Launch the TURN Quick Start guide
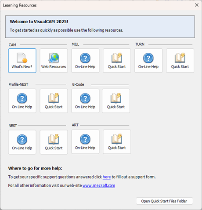The height and width of the screenshot is (210, 202). 180,61
